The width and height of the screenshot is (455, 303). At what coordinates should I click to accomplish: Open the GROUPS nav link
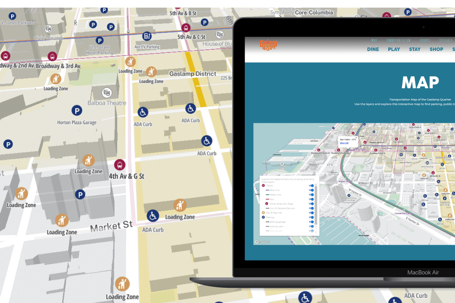pos(425,40)
